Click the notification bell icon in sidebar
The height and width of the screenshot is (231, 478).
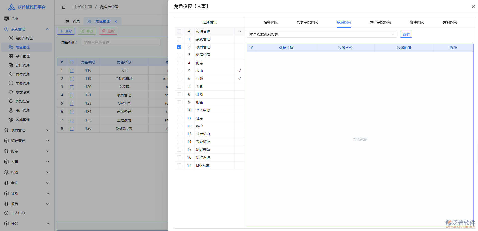pos(11,101)
